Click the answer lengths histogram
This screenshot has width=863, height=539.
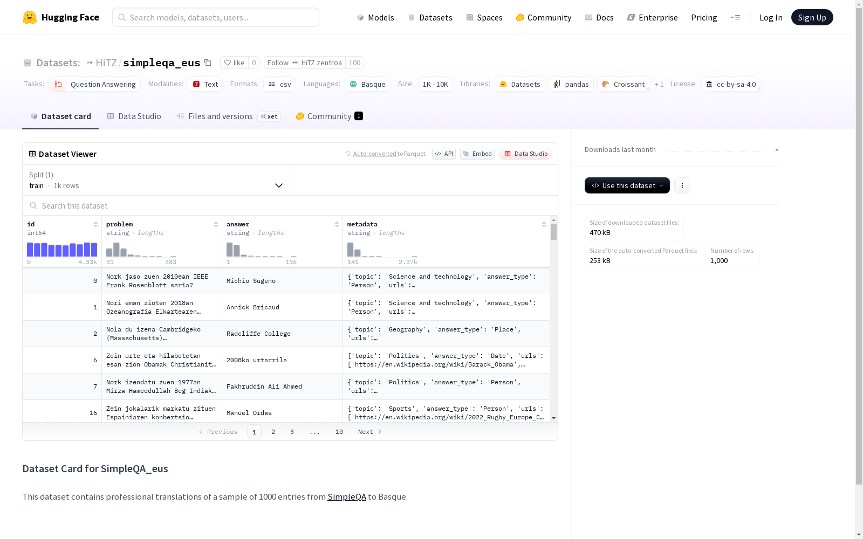point(262,250)
